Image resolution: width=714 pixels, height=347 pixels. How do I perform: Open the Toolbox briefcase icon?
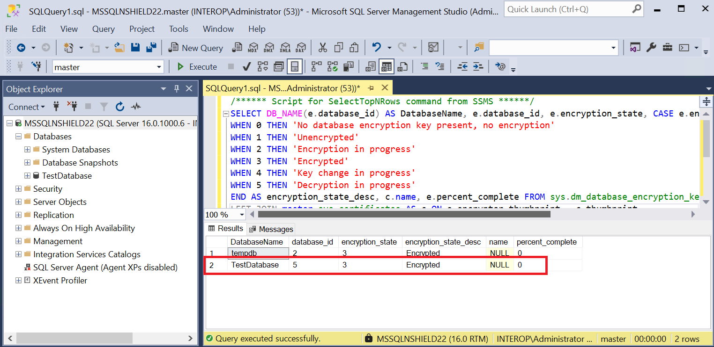click(668, 47)
